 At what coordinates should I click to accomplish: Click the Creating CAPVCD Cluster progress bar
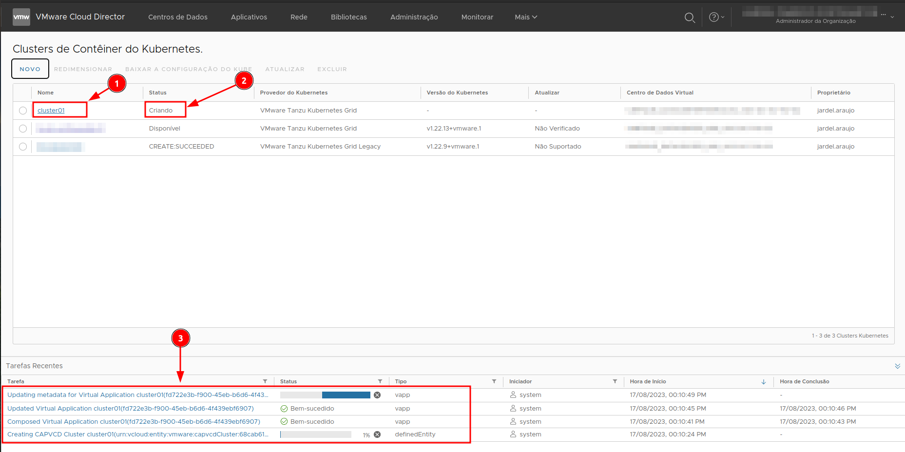pos(316,434)
